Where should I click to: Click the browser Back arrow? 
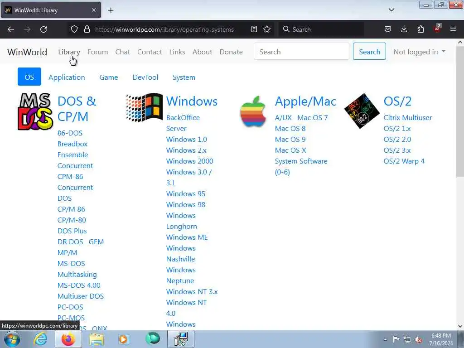[x=11, y=29]
